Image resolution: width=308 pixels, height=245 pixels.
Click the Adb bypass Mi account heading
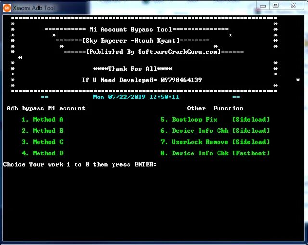pos(46,108)
